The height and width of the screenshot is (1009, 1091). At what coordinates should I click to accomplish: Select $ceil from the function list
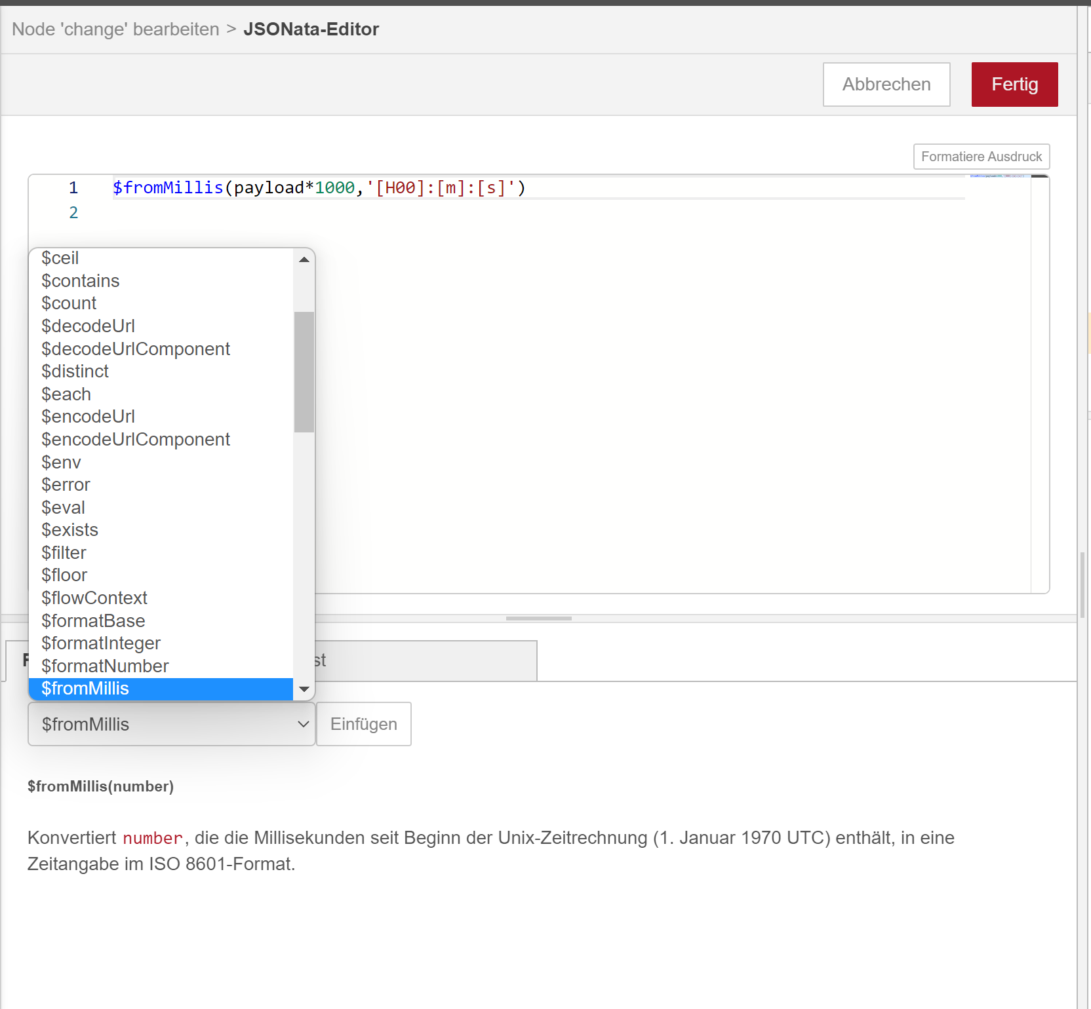click(x=161, y=258)
